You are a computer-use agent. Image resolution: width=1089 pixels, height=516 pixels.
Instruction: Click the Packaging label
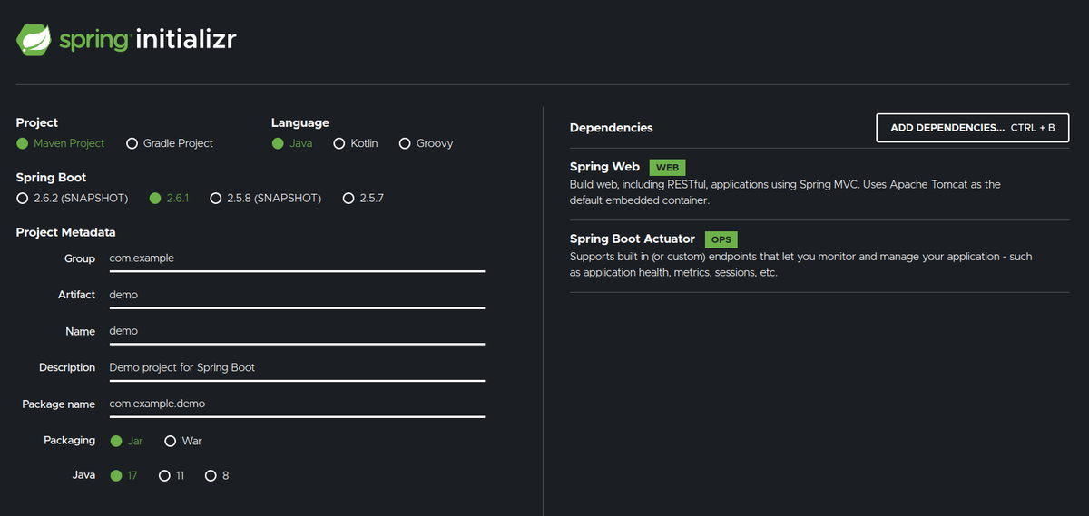pos(69,440)
